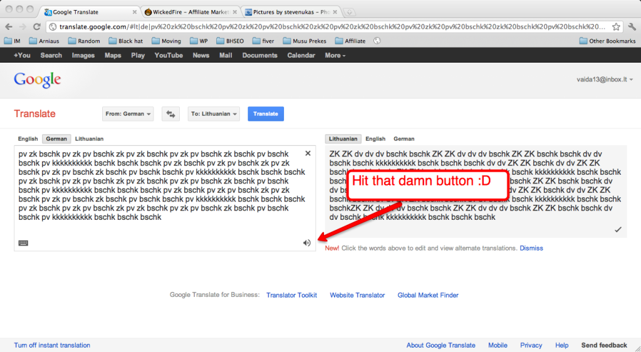
Task: Select Lithuanian as target language
Action: [x=343, y=139]
